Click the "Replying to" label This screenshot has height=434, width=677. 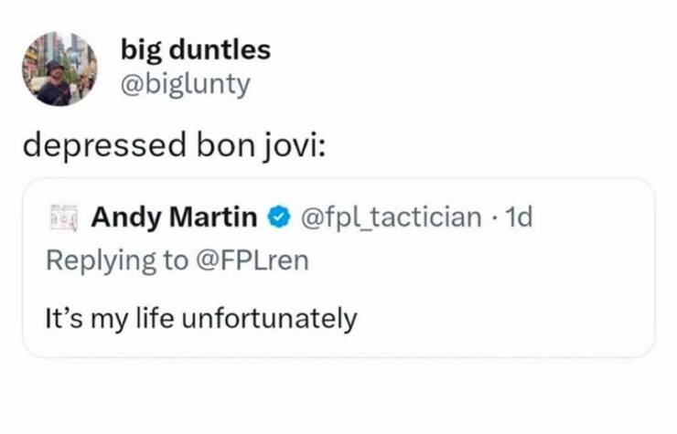point(117,260)
